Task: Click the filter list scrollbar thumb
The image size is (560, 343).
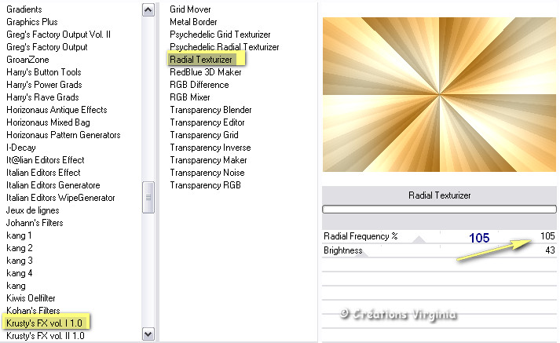Action: click(x=148, y=197)
